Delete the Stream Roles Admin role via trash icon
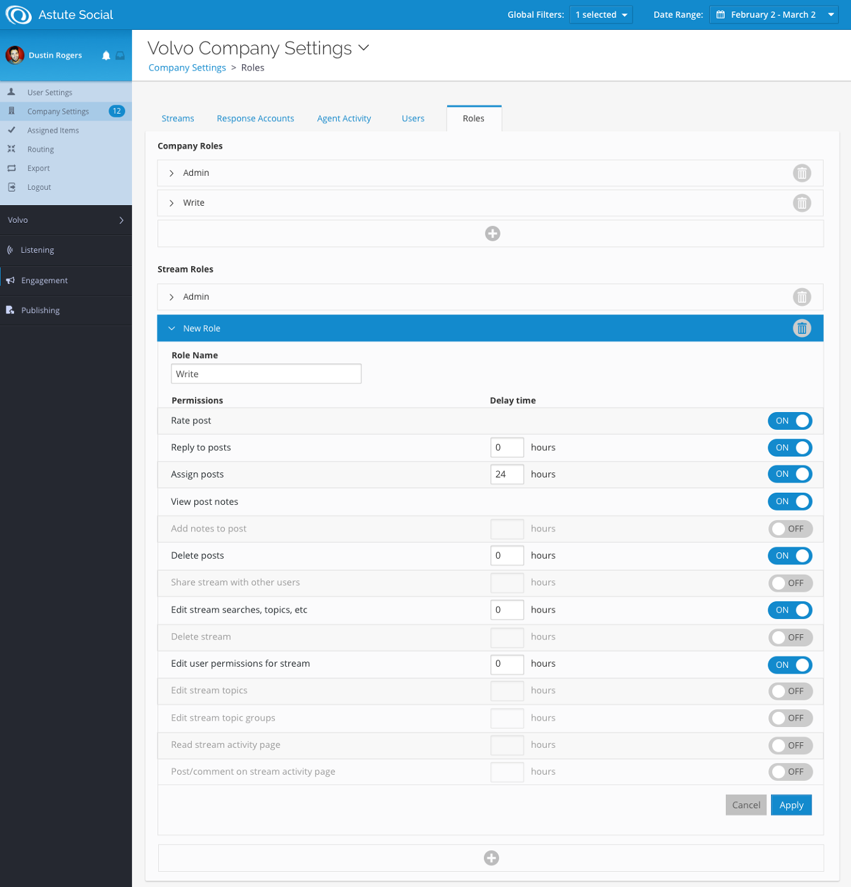The width and height of the screenshot is (851, 887). (802, 297)
